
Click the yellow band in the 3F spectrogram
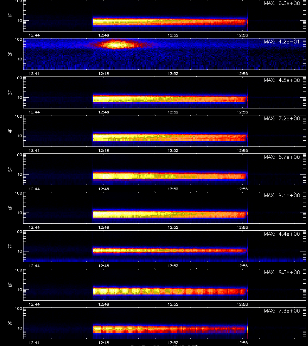tap(169, 99)
